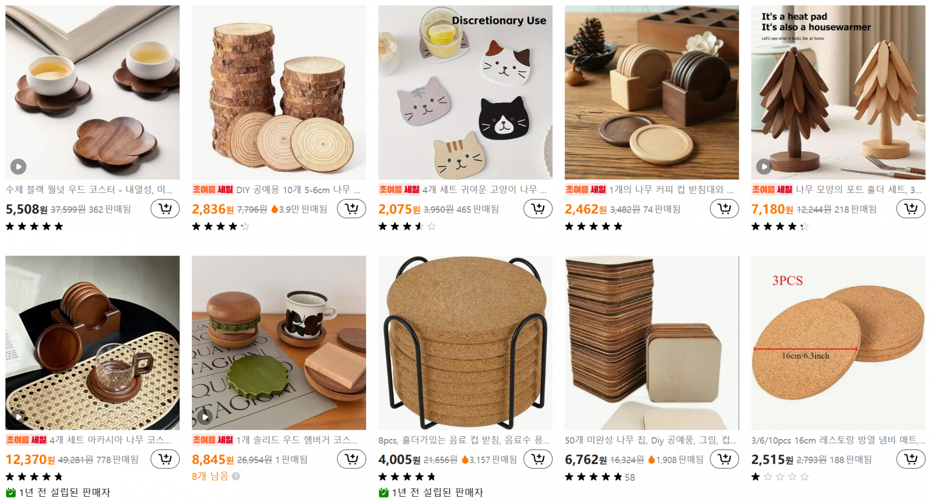Add tree-shaped pot holder to cart
Screen dimensions: 930x503
coord(911,209)
